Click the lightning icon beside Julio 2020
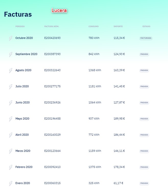This screenshot has width=168, height=191. pyautogui.click(x=11, y=87)
